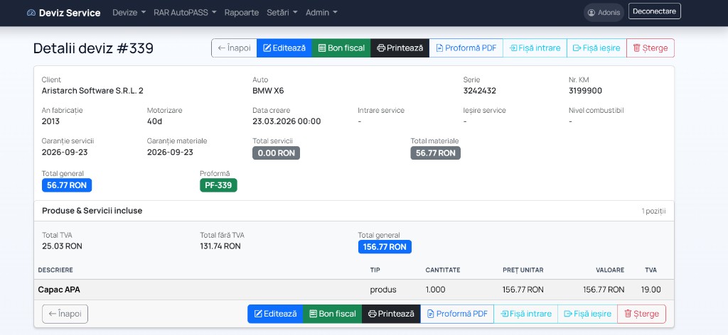728x335 pixels.
Task: Click the DESCRIERE column header
Action: [x=55, y=270]
